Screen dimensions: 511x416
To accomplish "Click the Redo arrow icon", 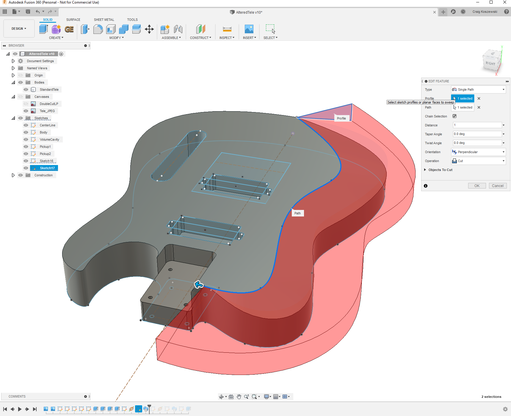I will (x=50, y=12).
